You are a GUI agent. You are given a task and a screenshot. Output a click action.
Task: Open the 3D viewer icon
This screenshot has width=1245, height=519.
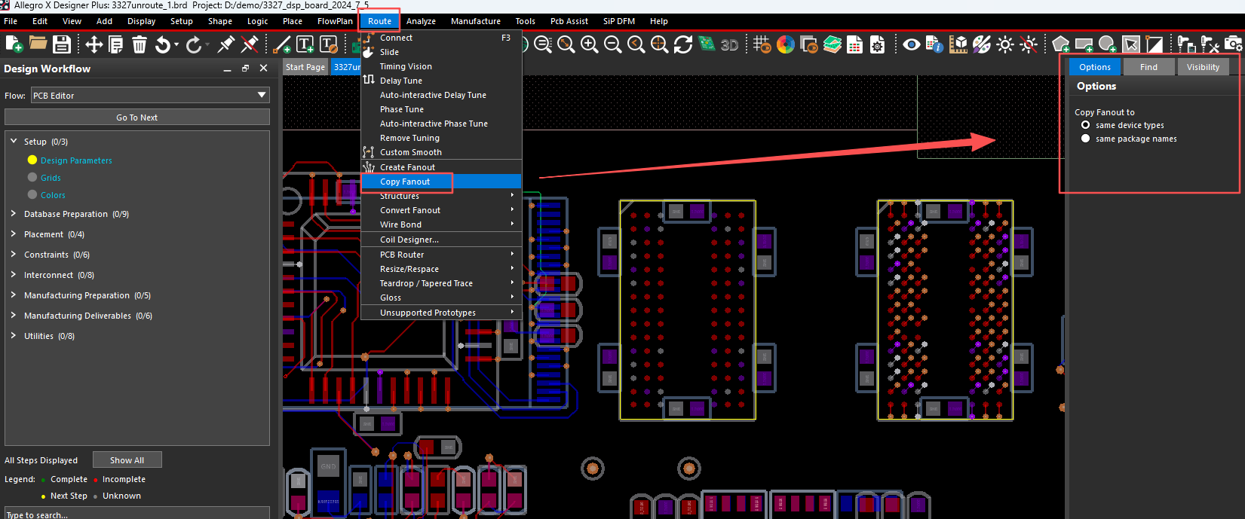(729, 45)
